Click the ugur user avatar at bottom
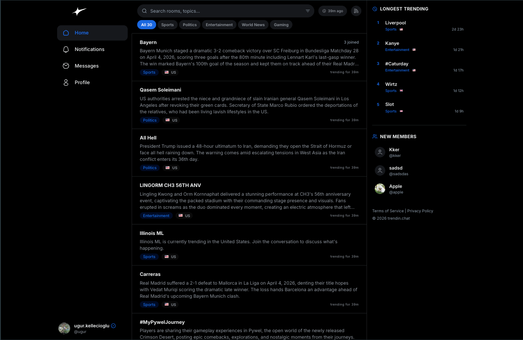The image size is (523, 340). coord(64,328)
